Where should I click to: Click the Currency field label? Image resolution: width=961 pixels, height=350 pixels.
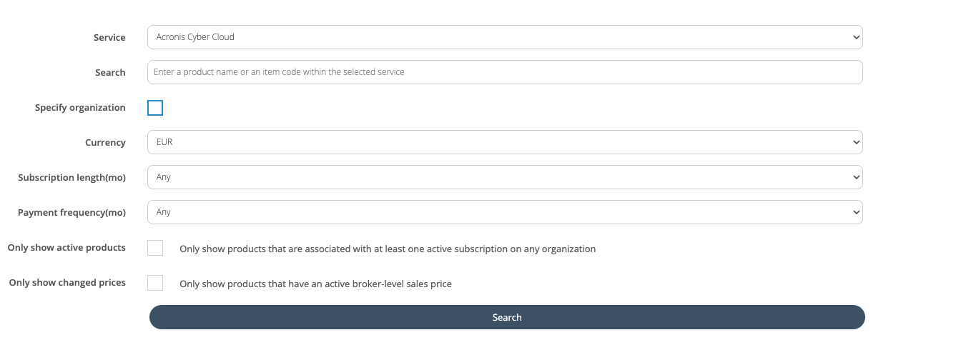tap(105, 142)
